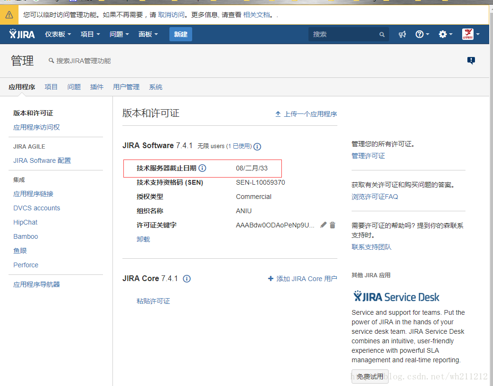Click 联系支持团队 link

[372, 247]
